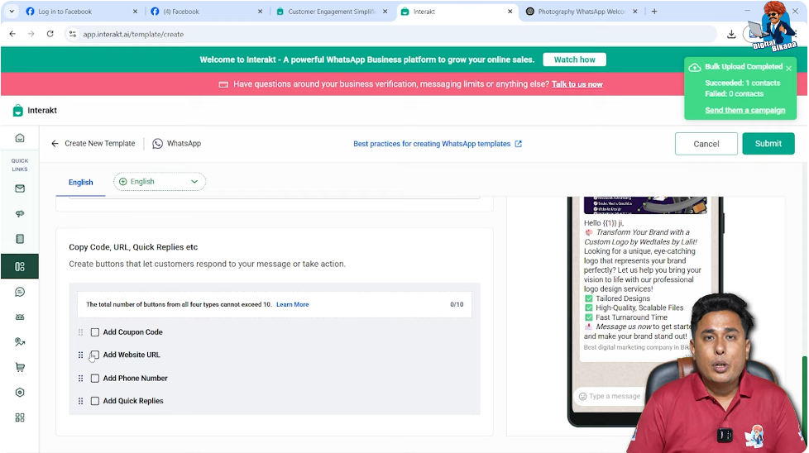Screen dimensions: 809x453
Task: Open the analytics sidebar icon
Action: click(20, 341)
